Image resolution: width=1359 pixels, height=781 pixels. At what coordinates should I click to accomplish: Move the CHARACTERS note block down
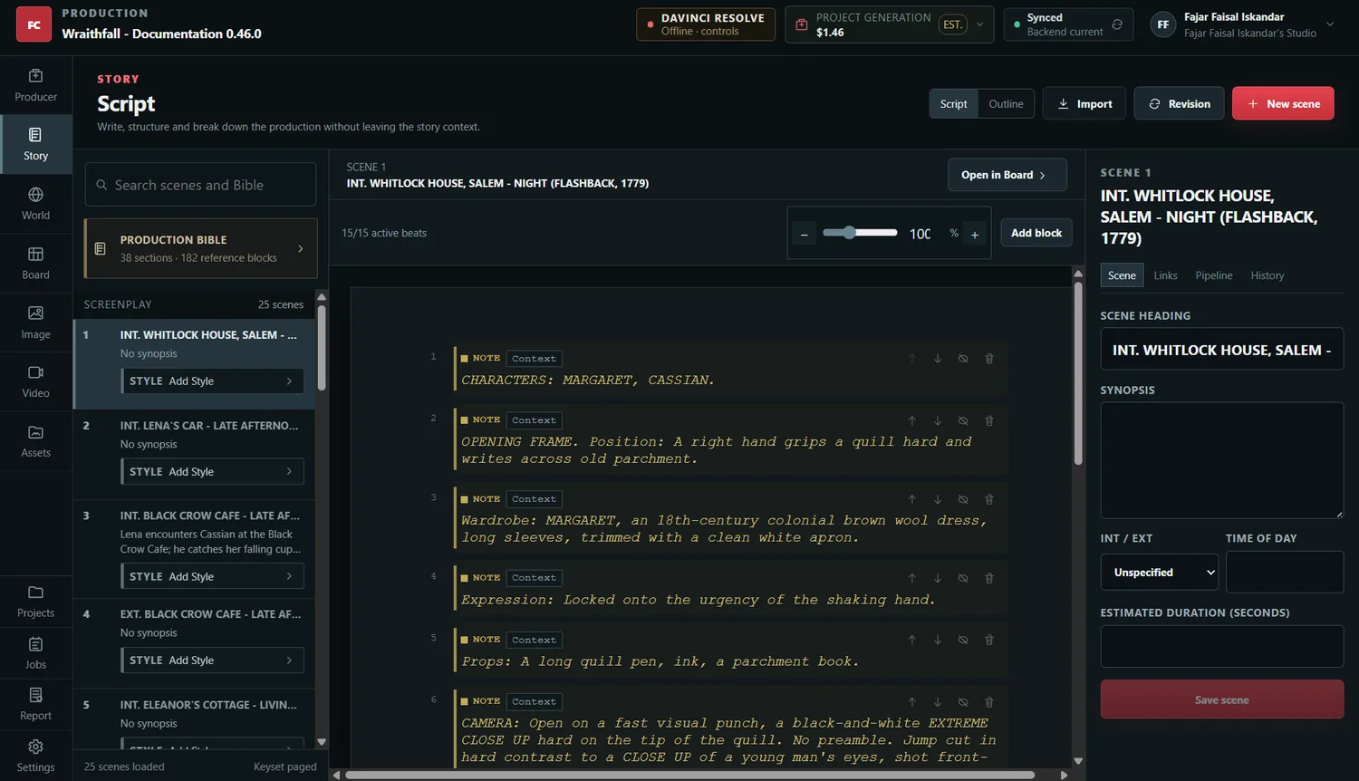(938, 359)
